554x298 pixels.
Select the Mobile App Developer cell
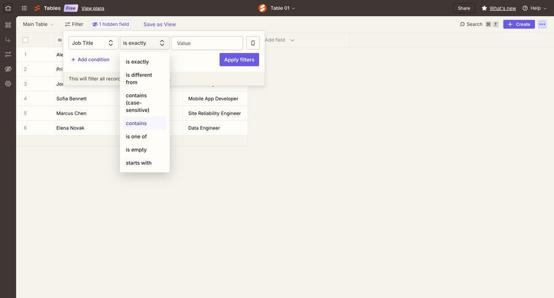(215, 99)
